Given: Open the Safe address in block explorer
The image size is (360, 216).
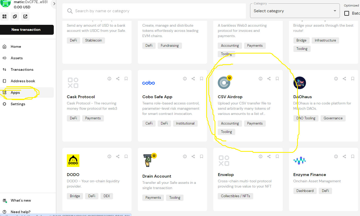Looking at the screenshot, I should click(25, 16).
